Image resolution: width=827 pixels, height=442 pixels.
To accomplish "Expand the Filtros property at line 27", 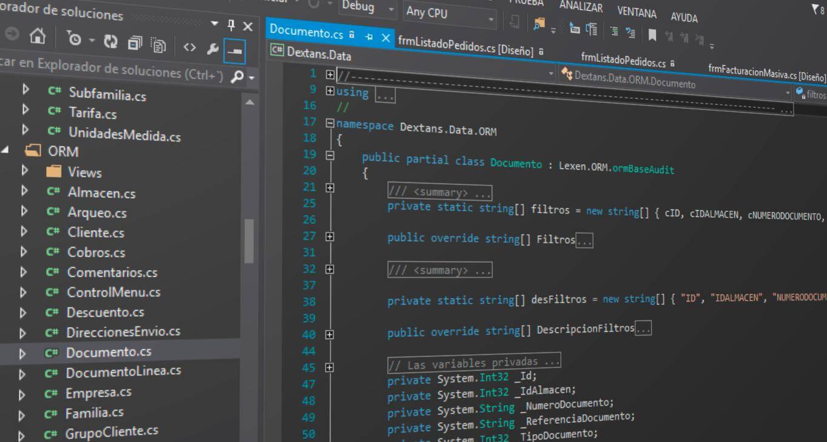I will tap(330, 237).
